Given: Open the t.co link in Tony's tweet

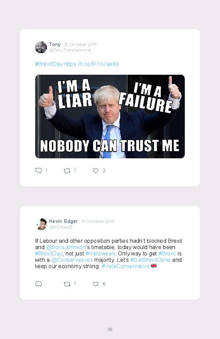Looking at the screenshot, I should (x=91, y=64).
